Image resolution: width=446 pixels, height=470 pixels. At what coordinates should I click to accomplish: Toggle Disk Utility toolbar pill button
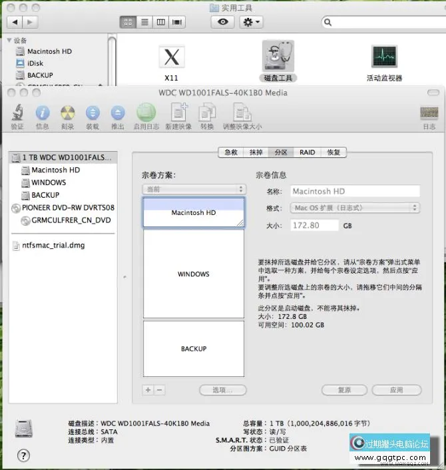click(433, 93)
